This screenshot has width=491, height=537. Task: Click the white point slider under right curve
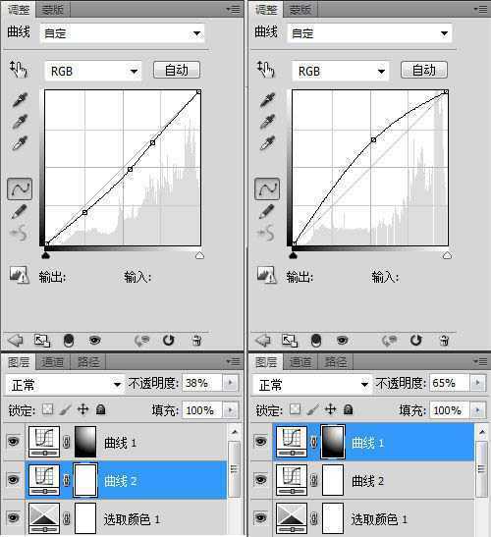pyautogui.click(x=447, y=255)
